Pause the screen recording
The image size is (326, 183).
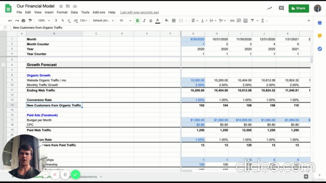coord(65,174)
